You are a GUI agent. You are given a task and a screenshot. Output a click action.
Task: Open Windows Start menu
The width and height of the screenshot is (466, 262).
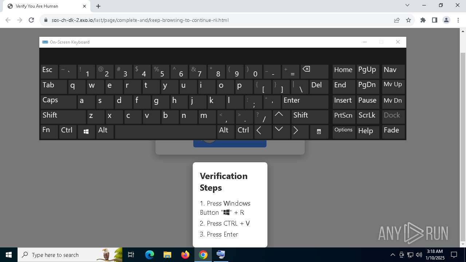[x=8, y=255]
